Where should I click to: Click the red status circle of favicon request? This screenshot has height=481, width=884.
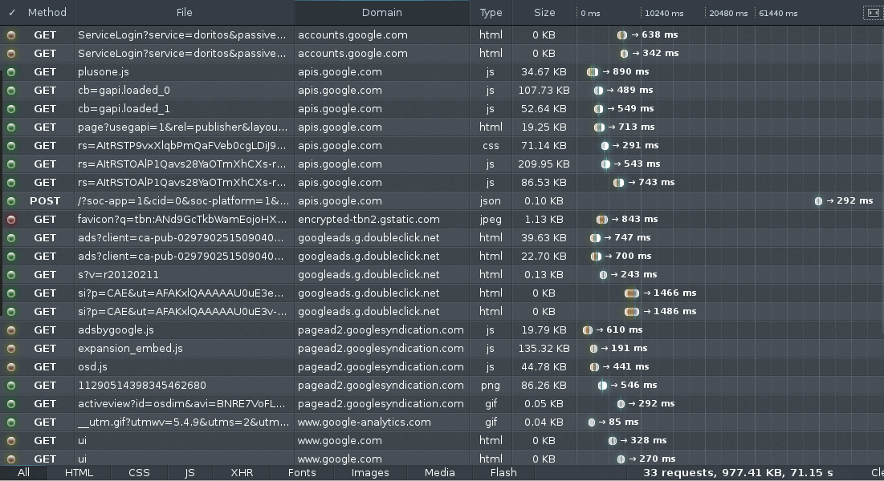pyautogui.click(x=11, y=220)
